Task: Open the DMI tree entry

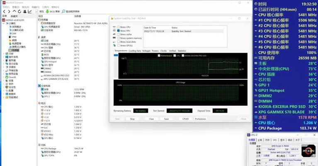Action: [14, 34]
